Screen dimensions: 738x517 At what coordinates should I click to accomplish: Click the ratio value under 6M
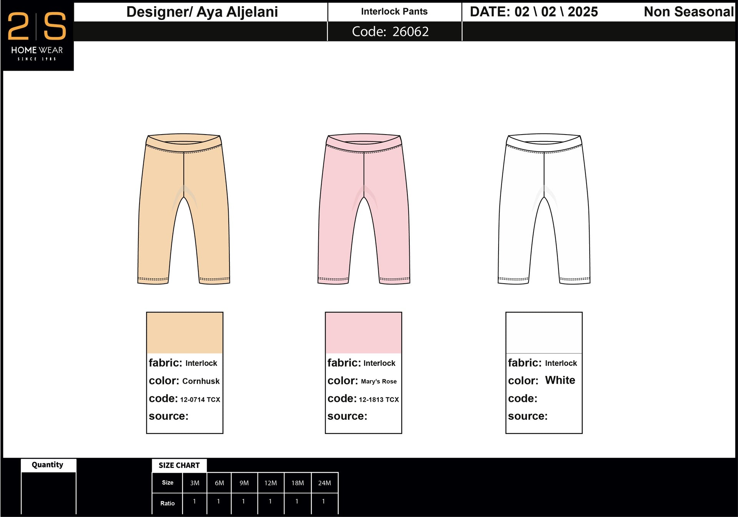tap(219, 502)
